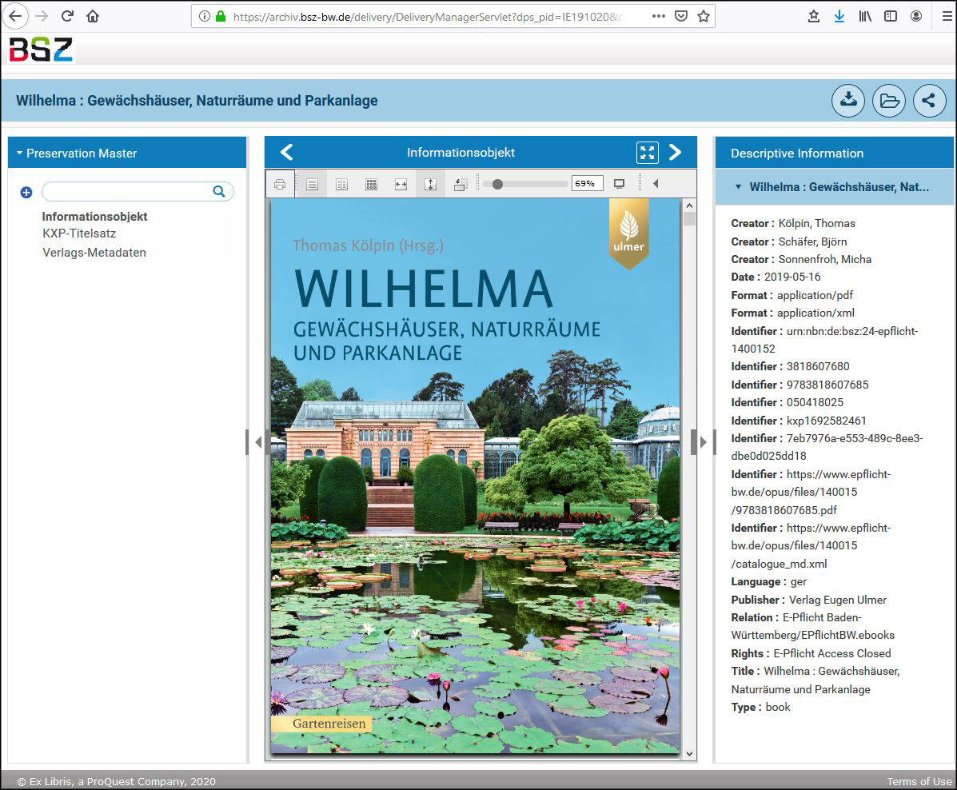Bookmark this page with star

pos(704,17)
